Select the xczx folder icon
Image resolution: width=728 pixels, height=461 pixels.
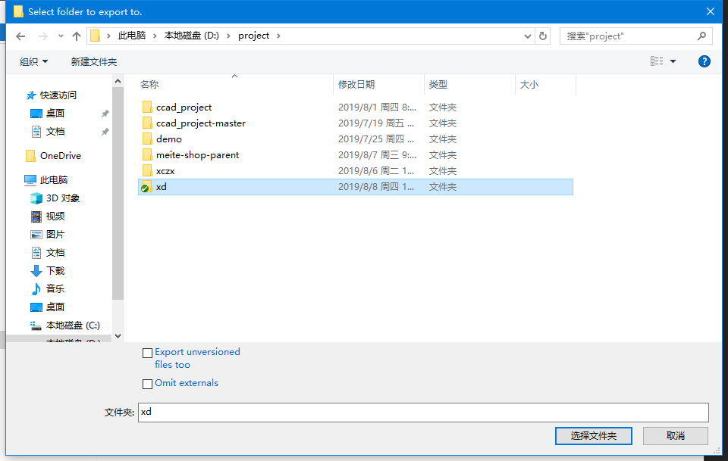(x=147, y=171)
